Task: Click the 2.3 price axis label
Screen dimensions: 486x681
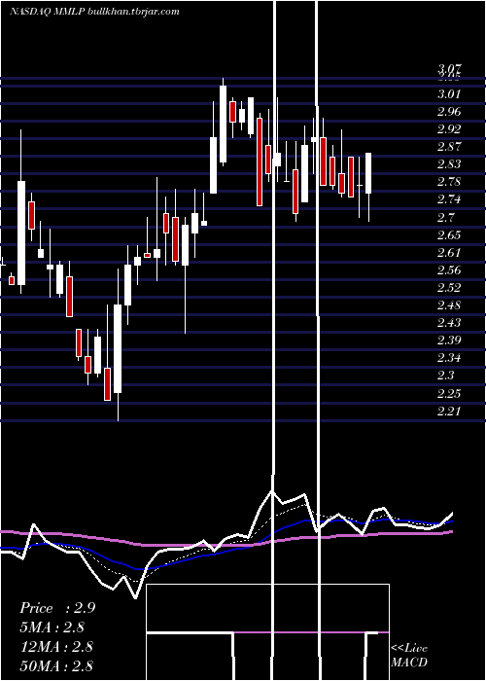Action: tap(445, 376)
